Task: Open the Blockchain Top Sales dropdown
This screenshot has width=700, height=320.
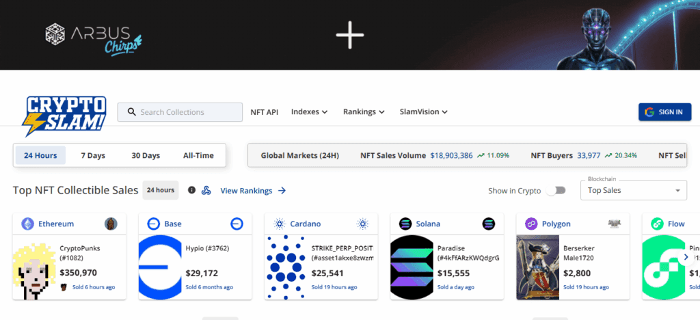Action: pos(634,190)
